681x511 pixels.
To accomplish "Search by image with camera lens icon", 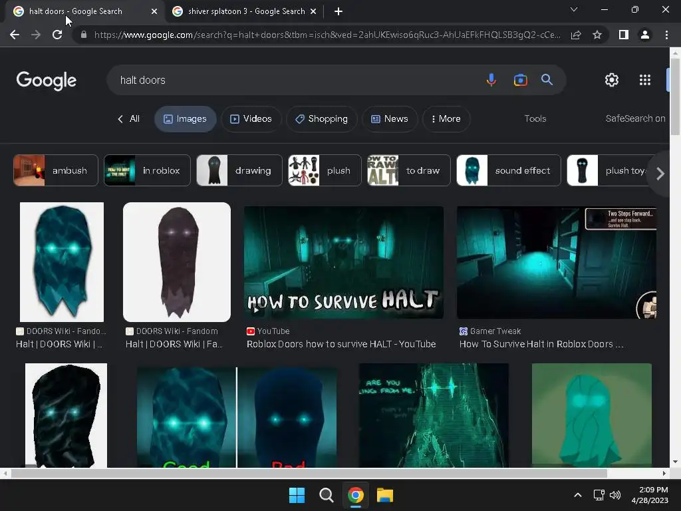I will [x=520, y=80].
